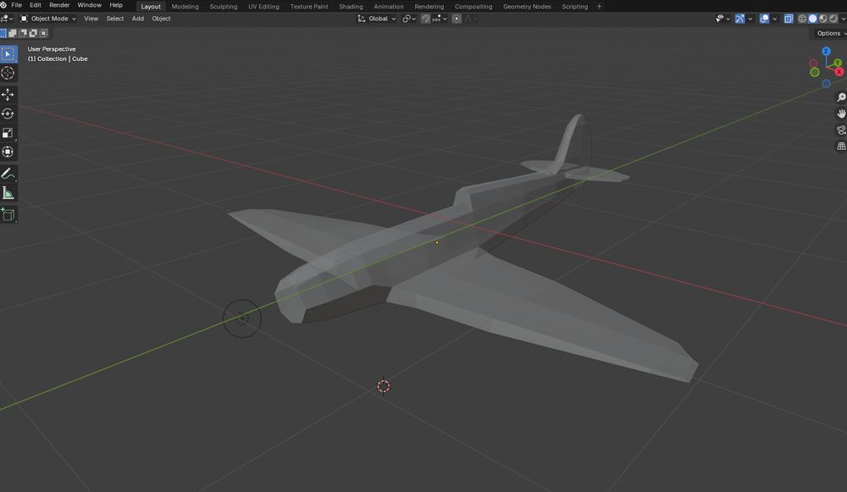Toggle X-Ray viewport mode
The height and width of the screenshot is (492, 847).
789,18
